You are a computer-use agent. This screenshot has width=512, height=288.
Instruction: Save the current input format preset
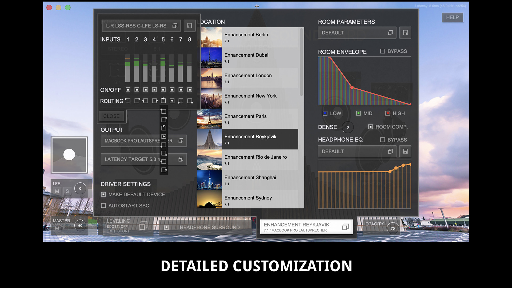[190, 26]
